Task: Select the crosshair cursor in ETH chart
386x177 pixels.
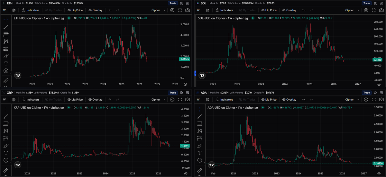Action: click(6, 19)
